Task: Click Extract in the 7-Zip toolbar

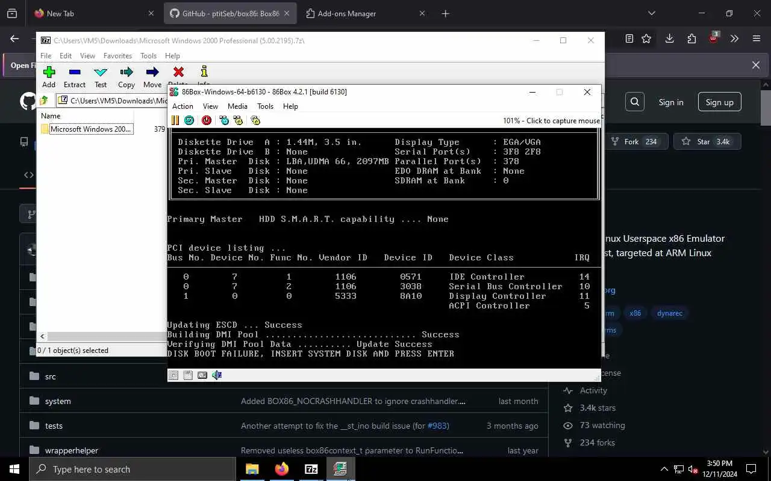Action: point(75,77)
